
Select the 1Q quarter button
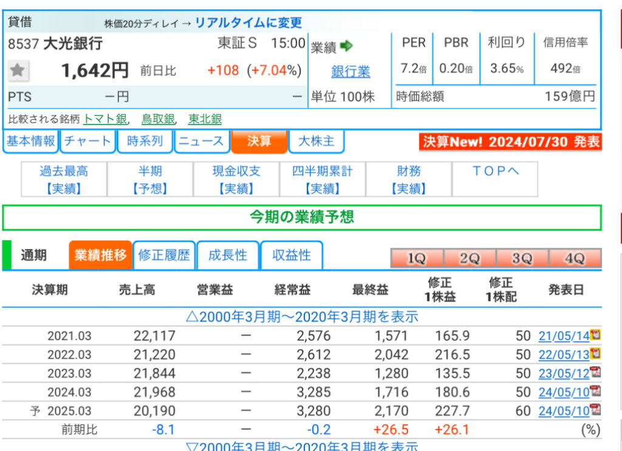coord(417,258)
